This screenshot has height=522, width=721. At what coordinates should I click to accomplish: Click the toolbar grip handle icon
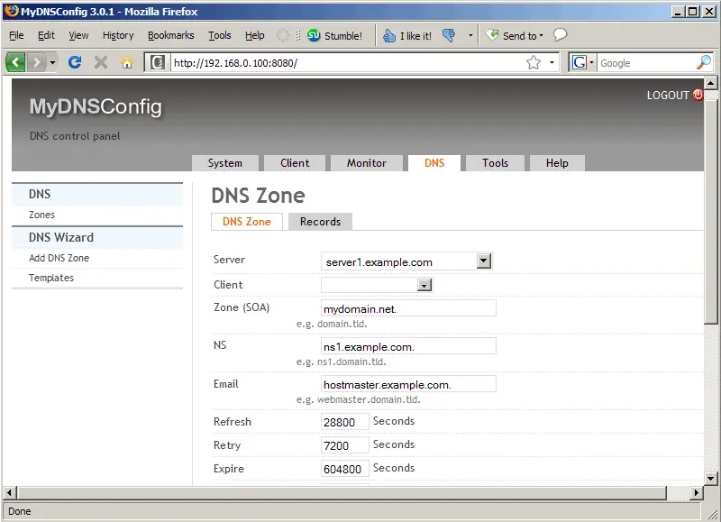pos(298,35)
